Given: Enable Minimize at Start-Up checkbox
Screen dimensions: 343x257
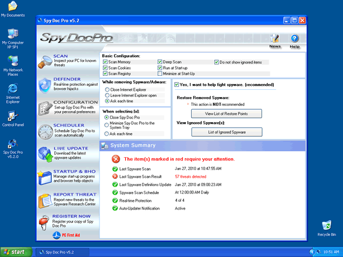Looking at the screenshot, I should point(160,73).
